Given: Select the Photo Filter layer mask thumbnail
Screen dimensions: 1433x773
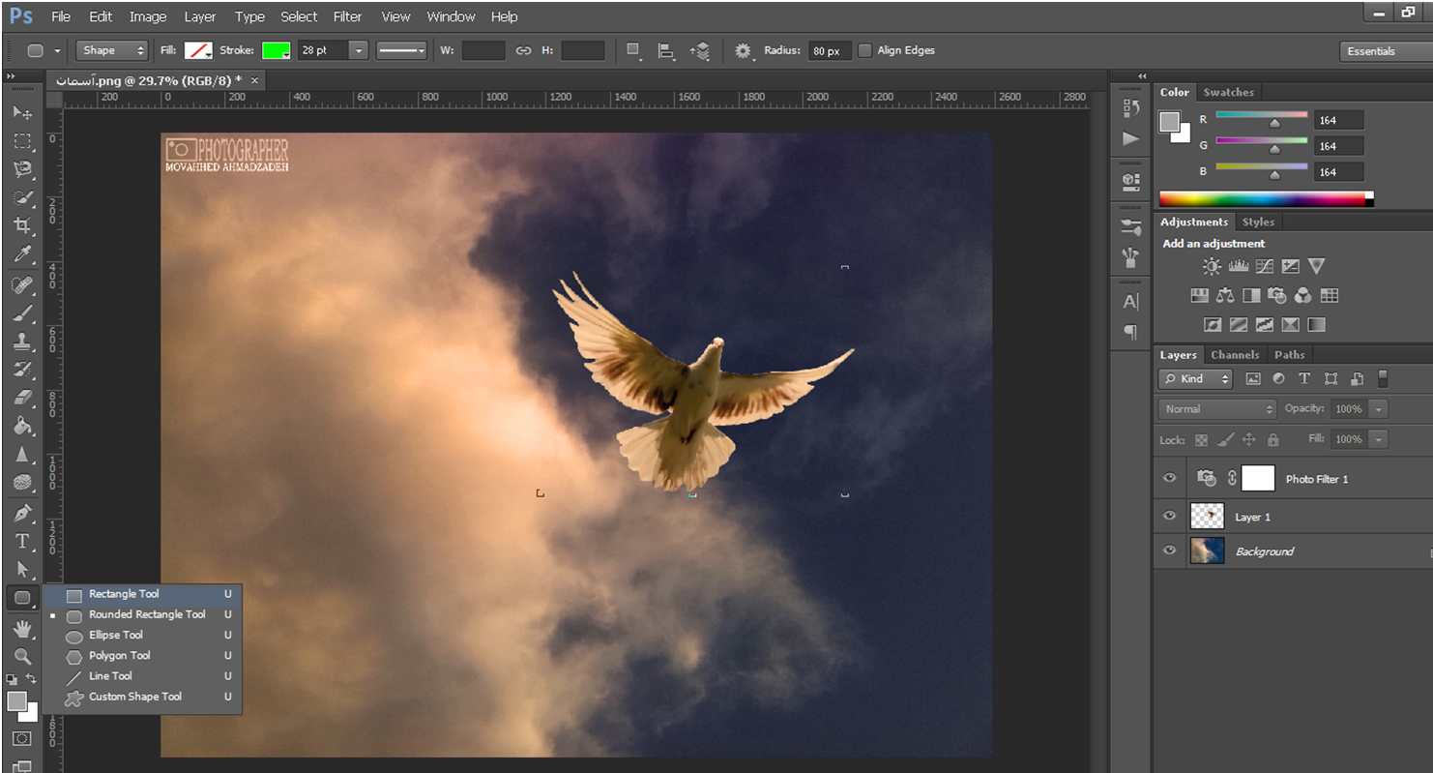Looking at the screenshot, I should [x=1258, y=478].
